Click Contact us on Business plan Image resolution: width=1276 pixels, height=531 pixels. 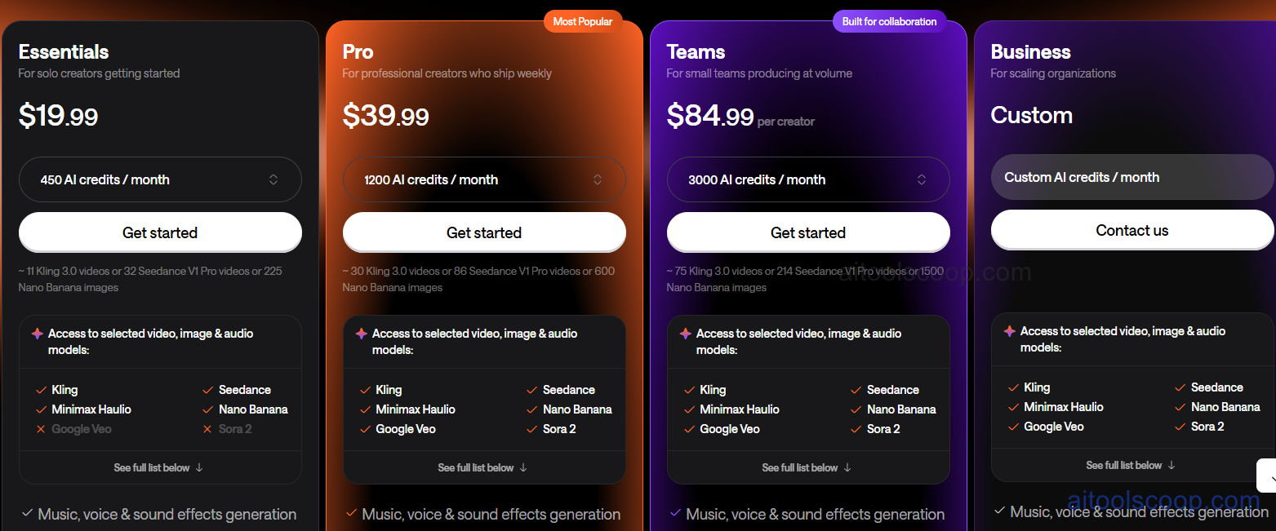(x=1132, y=229)
